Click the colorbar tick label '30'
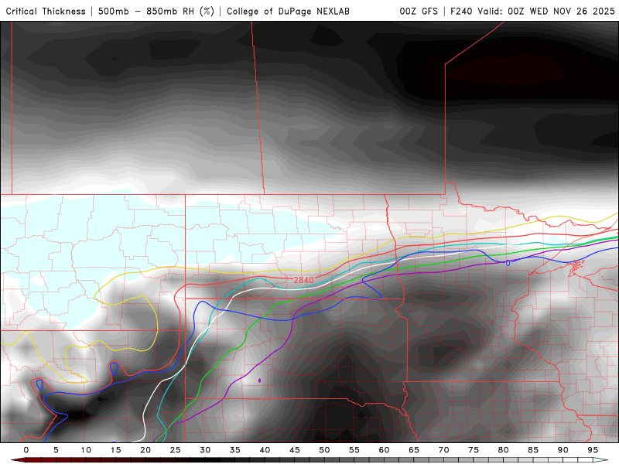 205,450
